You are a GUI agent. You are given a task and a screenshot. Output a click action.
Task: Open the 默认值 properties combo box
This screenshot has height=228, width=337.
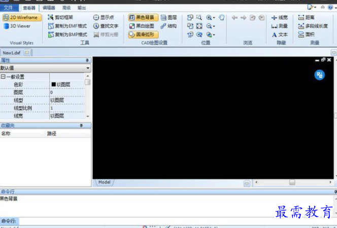[x=45, y=68]
